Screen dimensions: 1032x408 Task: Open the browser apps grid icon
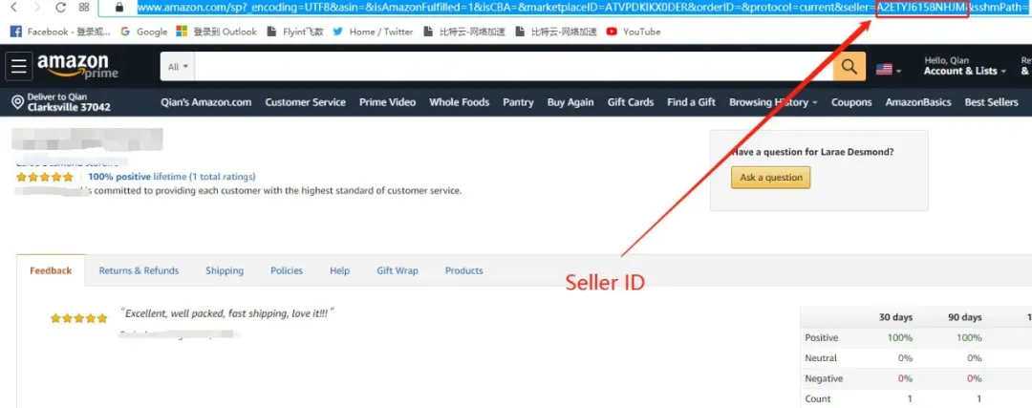click(x=84, y=8)
